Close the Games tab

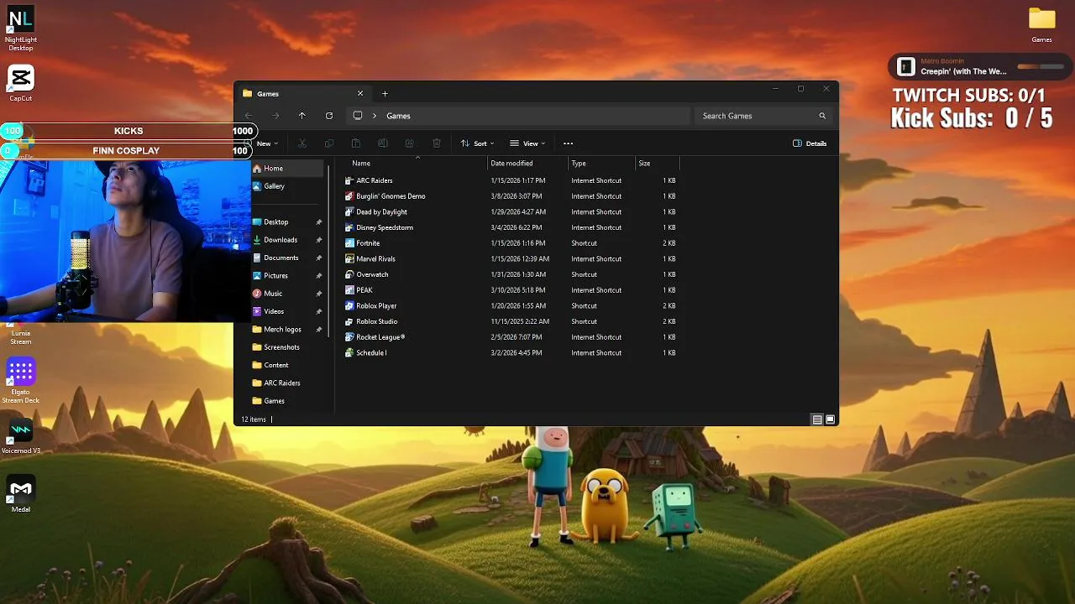(360, 94)
